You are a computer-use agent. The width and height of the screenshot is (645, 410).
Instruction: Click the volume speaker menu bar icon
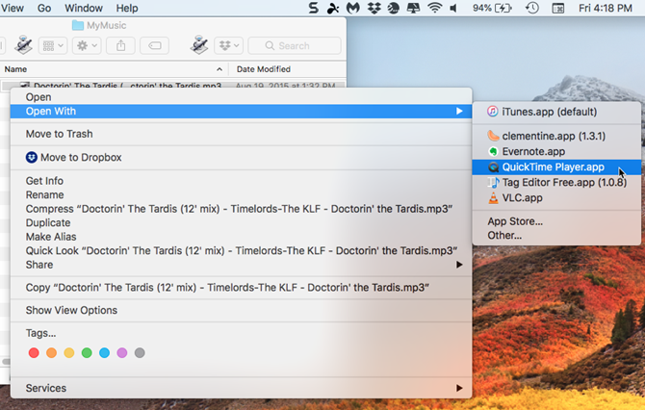453,8
